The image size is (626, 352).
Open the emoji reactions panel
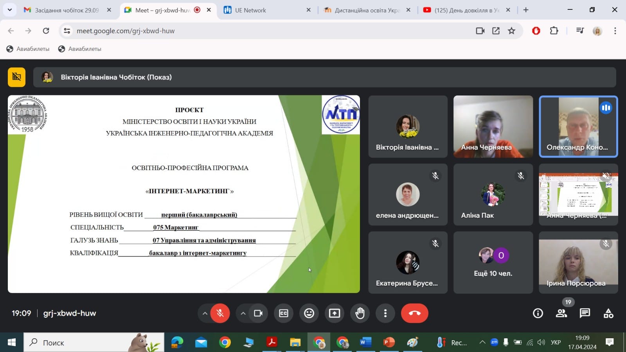(309, 313)
